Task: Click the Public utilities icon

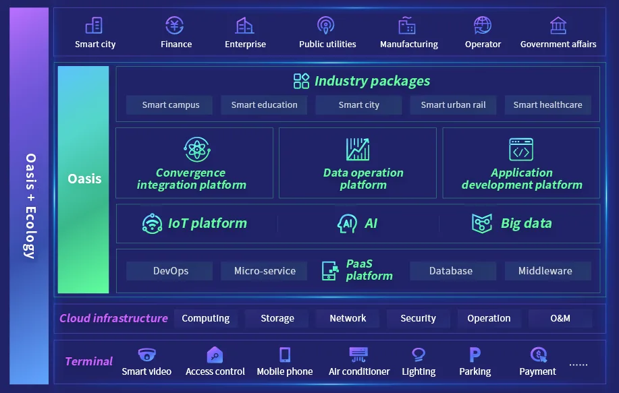Action: point(325,26)
